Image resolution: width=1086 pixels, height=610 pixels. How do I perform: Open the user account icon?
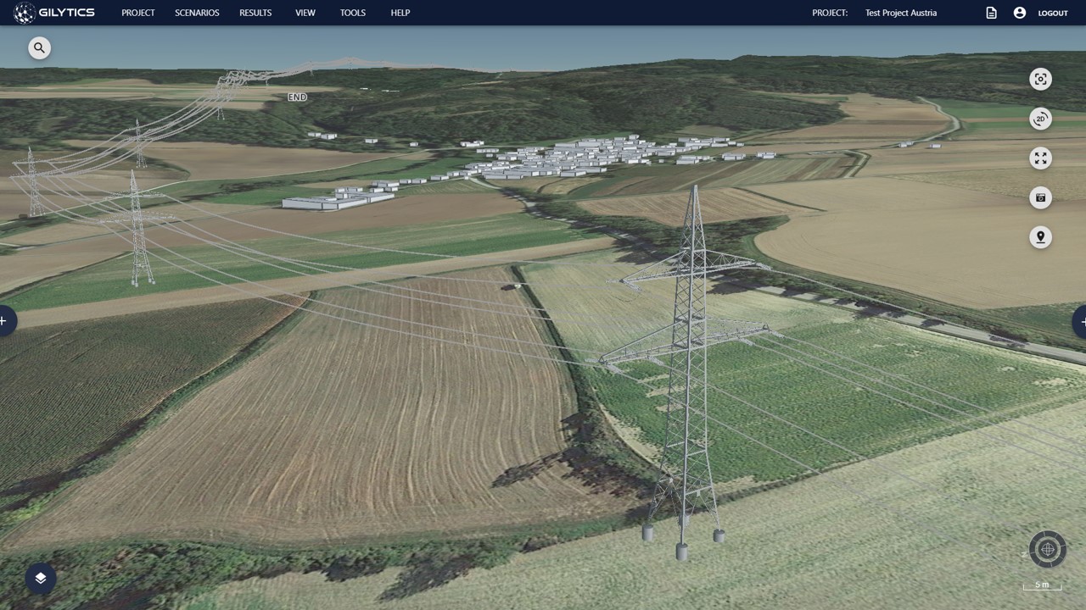[x=1020, y=13]
